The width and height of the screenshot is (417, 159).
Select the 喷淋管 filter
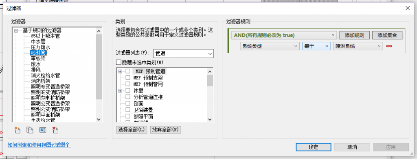38,53
